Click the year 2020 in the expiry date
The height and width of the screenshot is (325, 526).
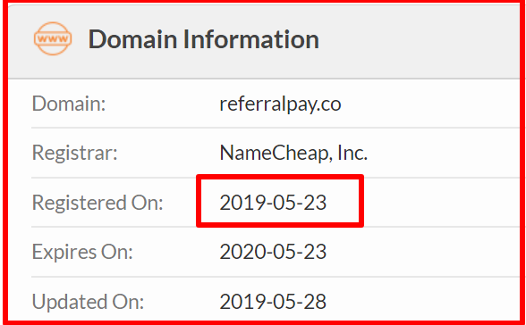pos(241,252)
